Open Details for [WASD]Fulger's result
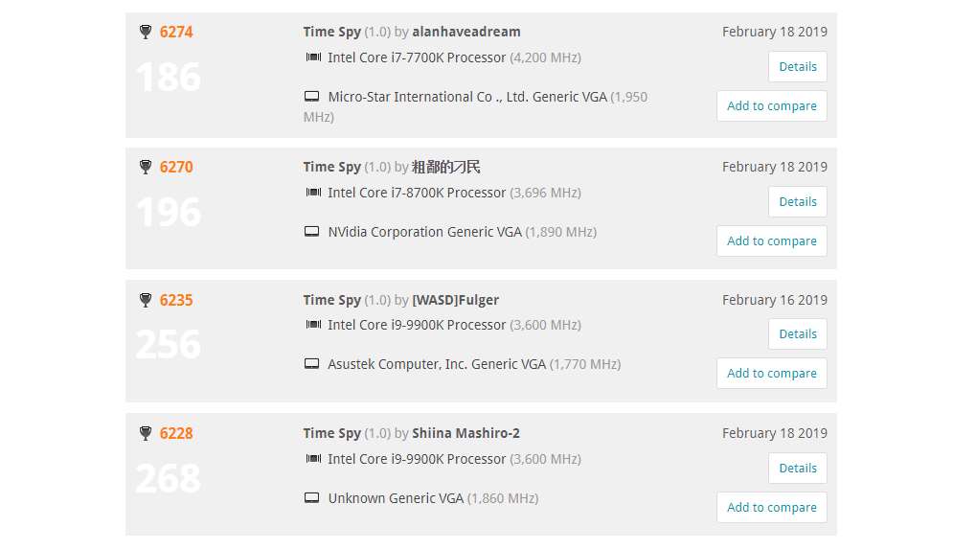The width and height of the screenshot is (976, 550). click(797, 333)
